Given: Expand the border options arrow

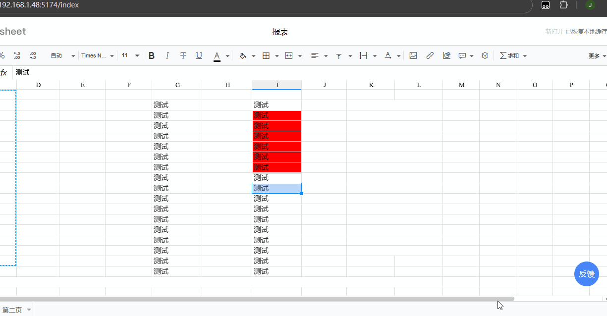Looking at the screenshot, I should tap(277, 56).
